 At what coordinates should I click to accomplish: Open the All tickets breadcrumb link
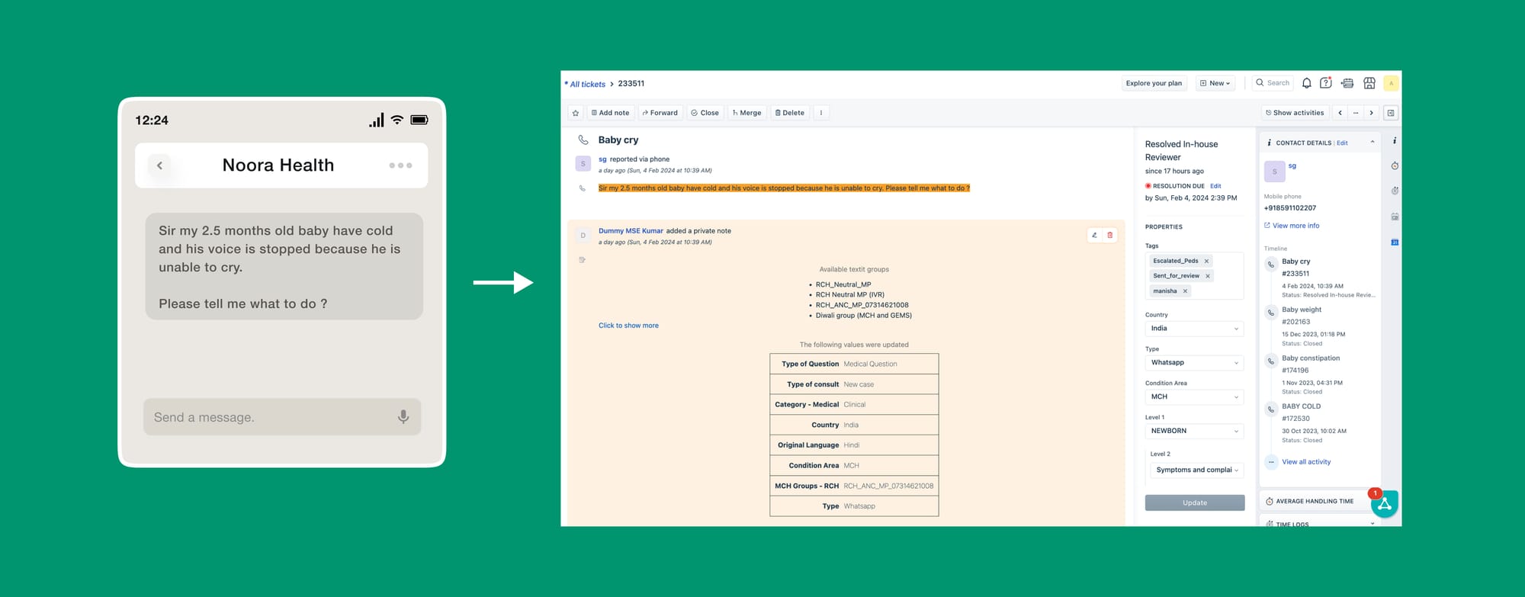point(587,84)
